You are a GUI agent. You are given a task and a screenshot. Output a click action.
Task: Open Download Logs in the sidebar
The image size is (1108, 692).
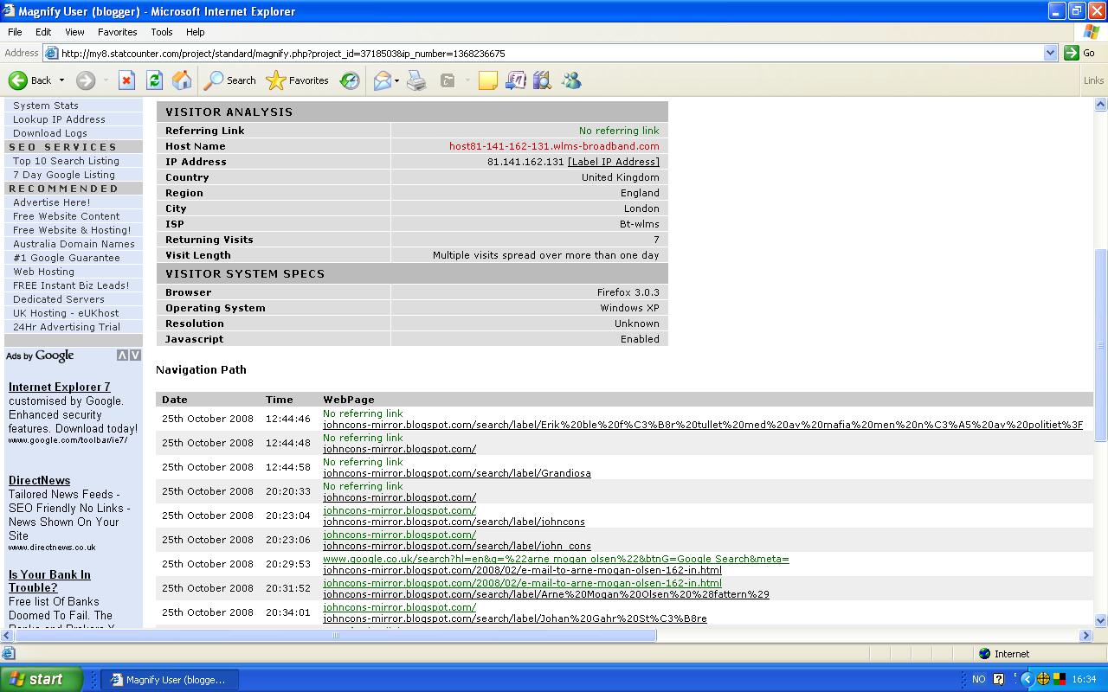point(50,133)
